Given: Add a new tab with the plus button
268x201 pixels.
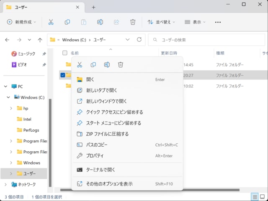Looking at the screenshot, I should (93, 7).
